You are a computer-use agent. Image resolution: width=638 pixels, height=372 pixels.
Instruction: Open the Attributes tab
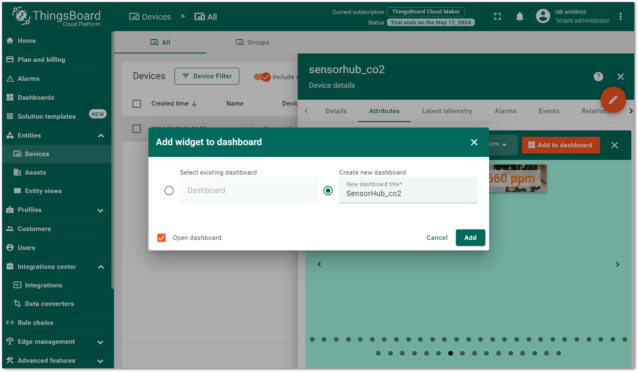coord(384,111)
